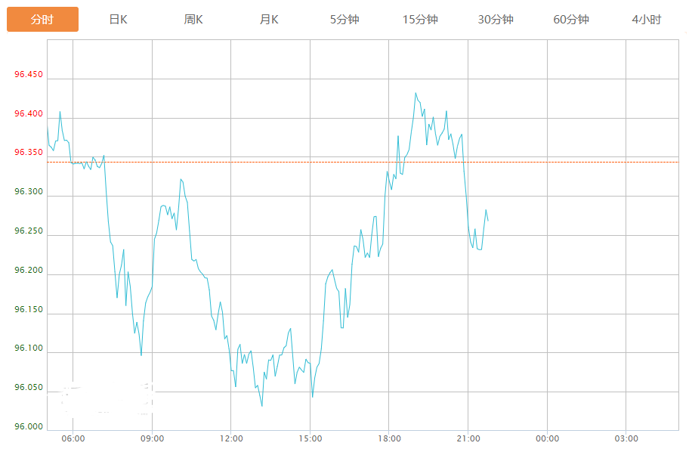
Task: Click the 96.200 price axis label
Action: click(x=29, y=270)
